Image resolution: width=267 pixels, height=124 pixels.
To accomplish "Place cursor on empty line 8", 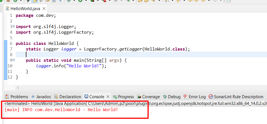I will coord(84,54).
